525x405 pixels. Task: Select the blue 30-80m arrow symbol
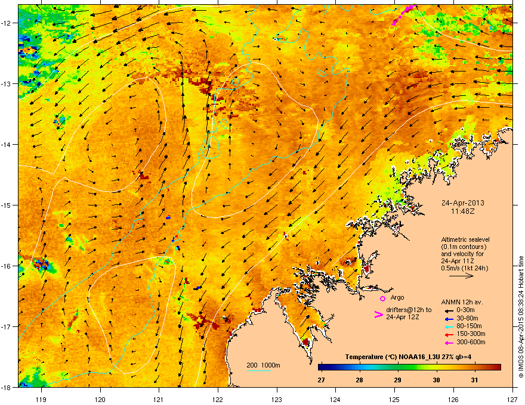[x=449, y=319]
